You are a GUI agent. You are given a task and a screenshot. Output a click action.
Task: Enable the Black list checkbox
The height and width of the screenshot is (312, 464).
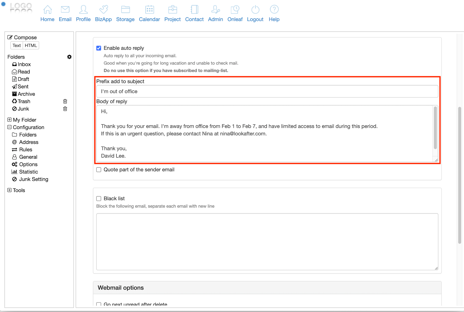(99, 198)
